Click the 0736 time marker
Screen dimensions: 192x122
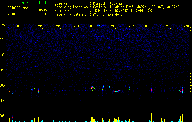click(112, 26)
